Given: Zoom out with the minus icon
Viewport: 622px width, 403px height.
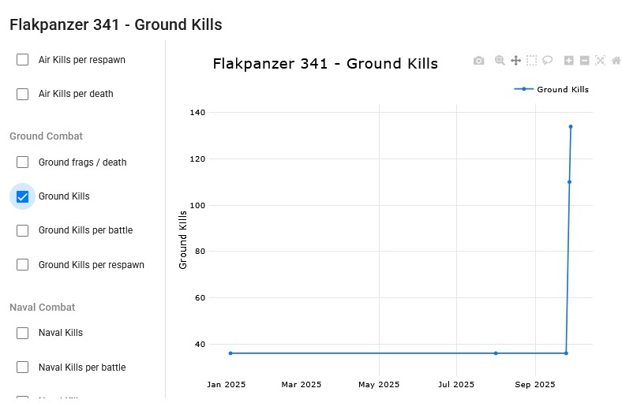Looking at the screenshot, I should [584, 61].
